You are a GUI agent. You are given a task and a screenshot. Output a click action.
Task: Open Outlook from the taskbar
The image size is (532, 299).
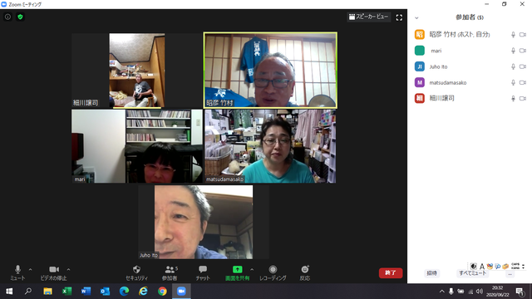point(105,292)
